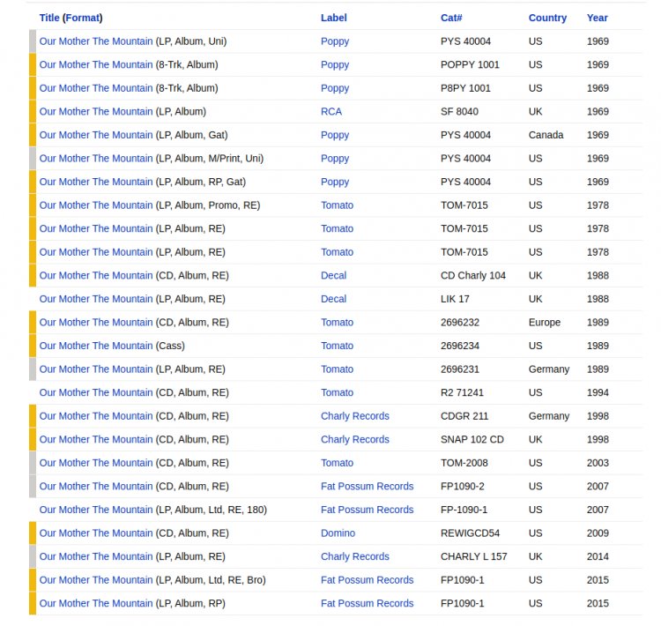Open Tomato label in TOM-2008 row
661x626 pixels.
(337, 463)
